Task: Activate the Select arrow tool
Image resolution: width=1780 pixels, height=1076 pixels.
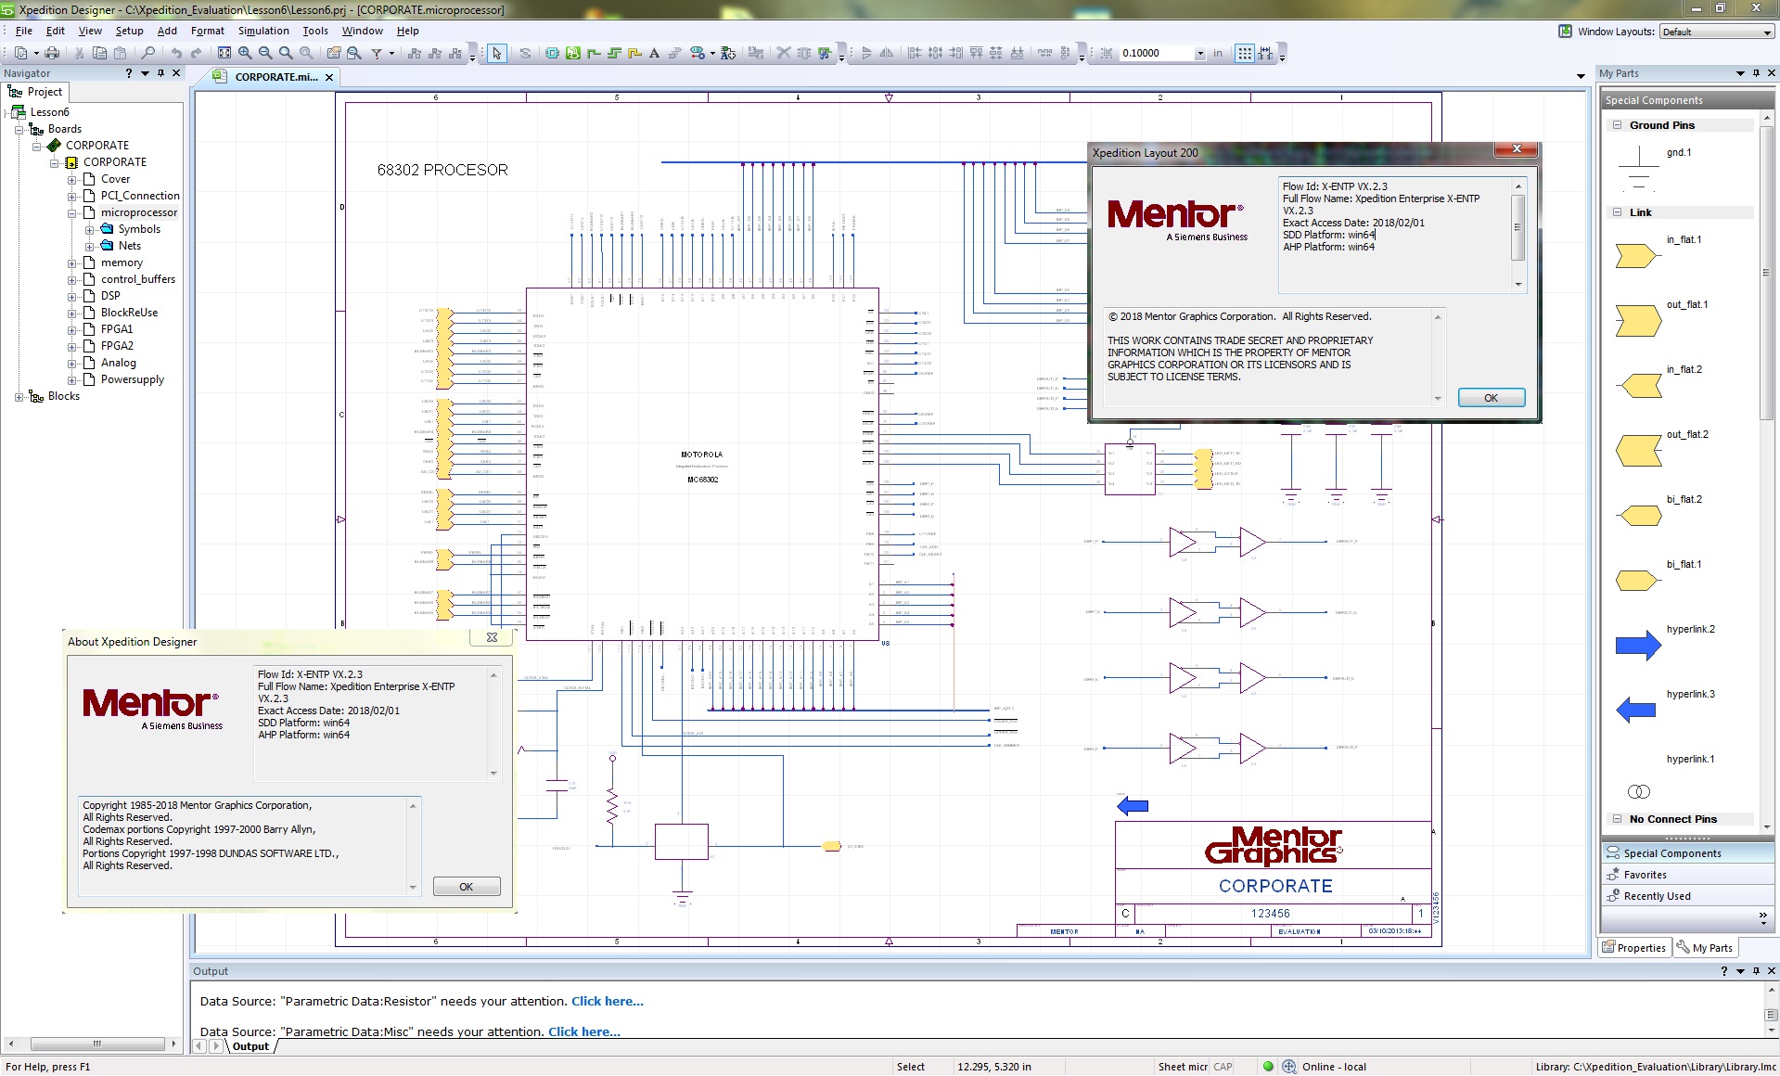Action: click(496, 53)
